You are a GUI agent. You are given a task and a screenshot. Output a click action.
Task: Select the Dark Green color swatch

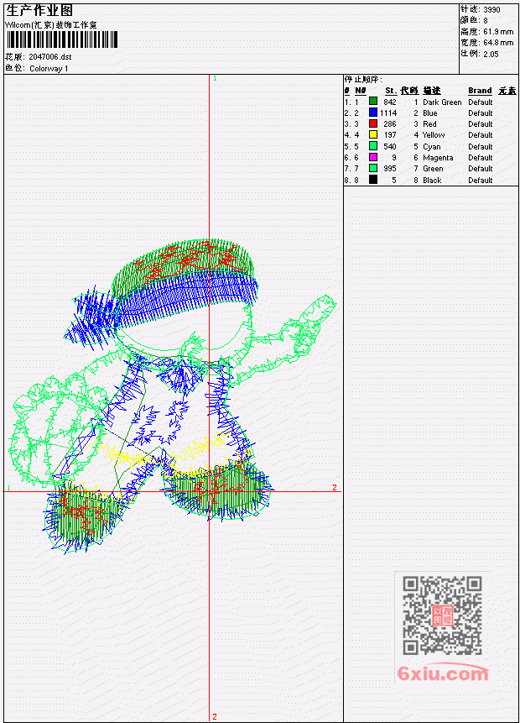pos(373,102)
